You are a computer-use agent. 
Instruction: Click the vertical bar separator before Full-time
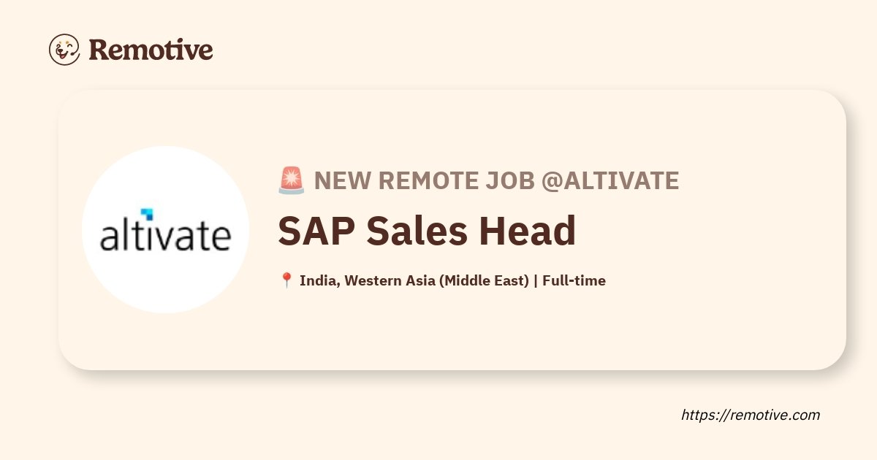click(x=536, y=280)
